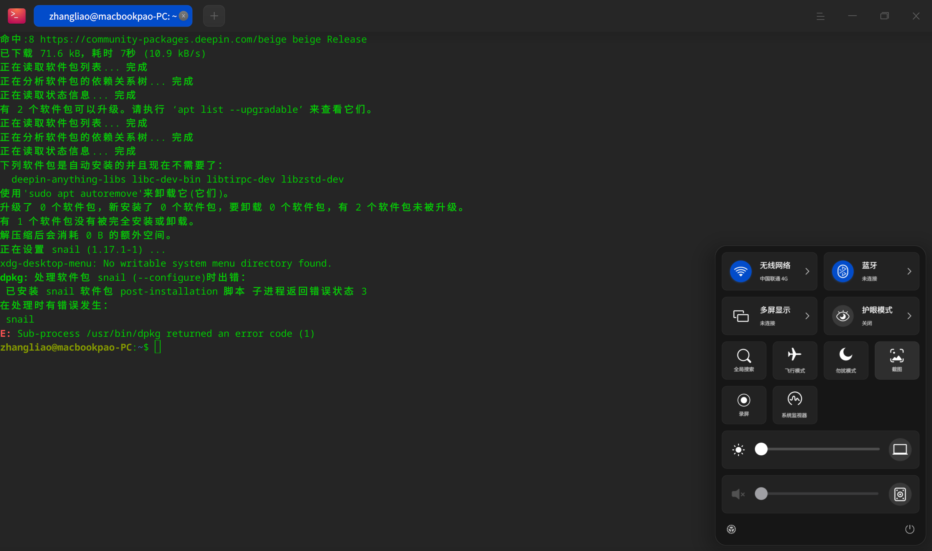Unmute via the muted speaker icon
This screenshot has width=932, height=551.
738,494
